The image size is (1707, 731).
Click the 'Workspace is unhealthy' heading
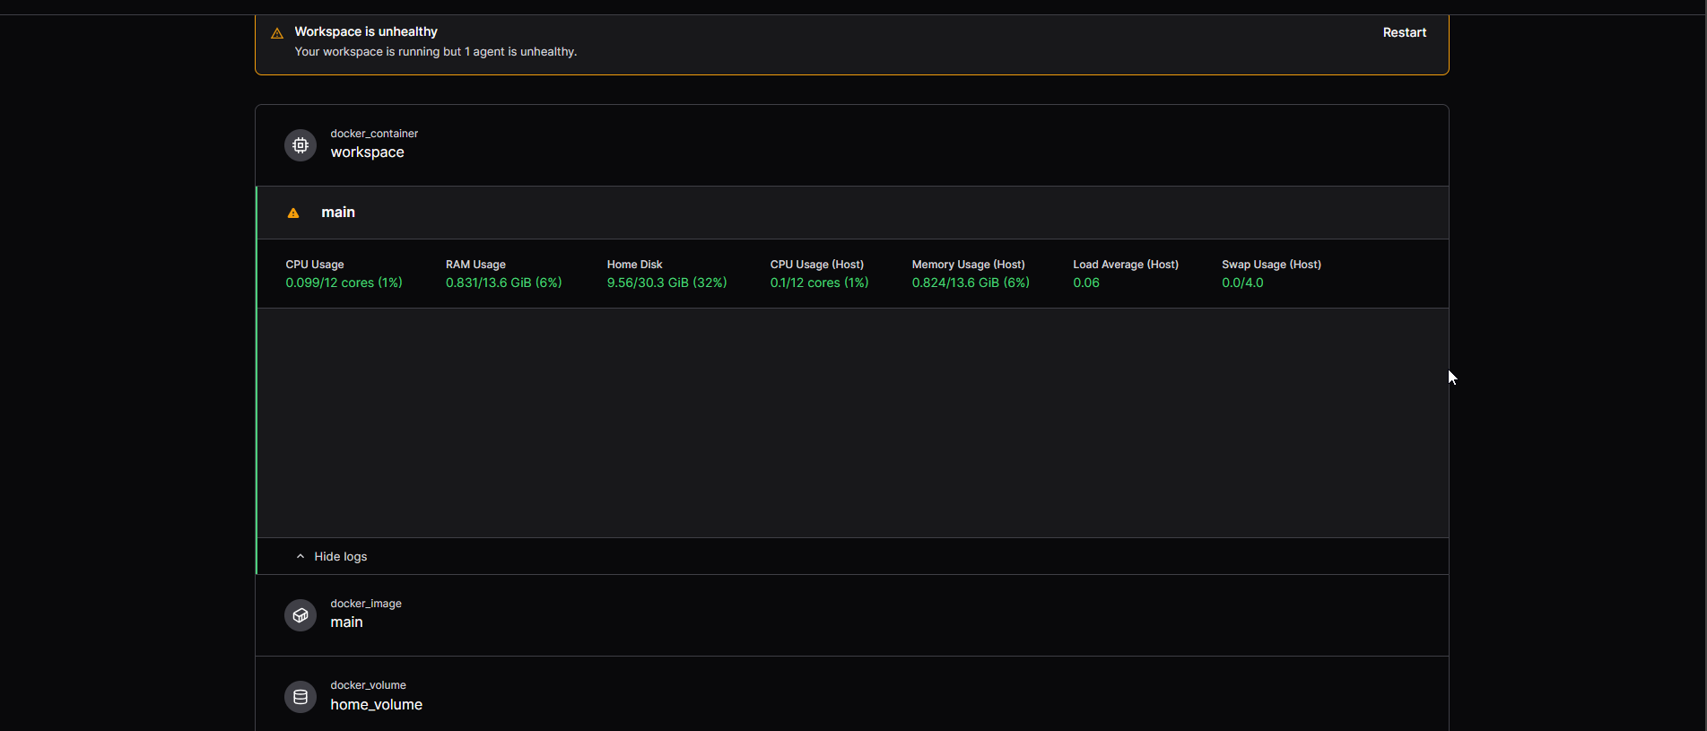[x=366, y=31]
